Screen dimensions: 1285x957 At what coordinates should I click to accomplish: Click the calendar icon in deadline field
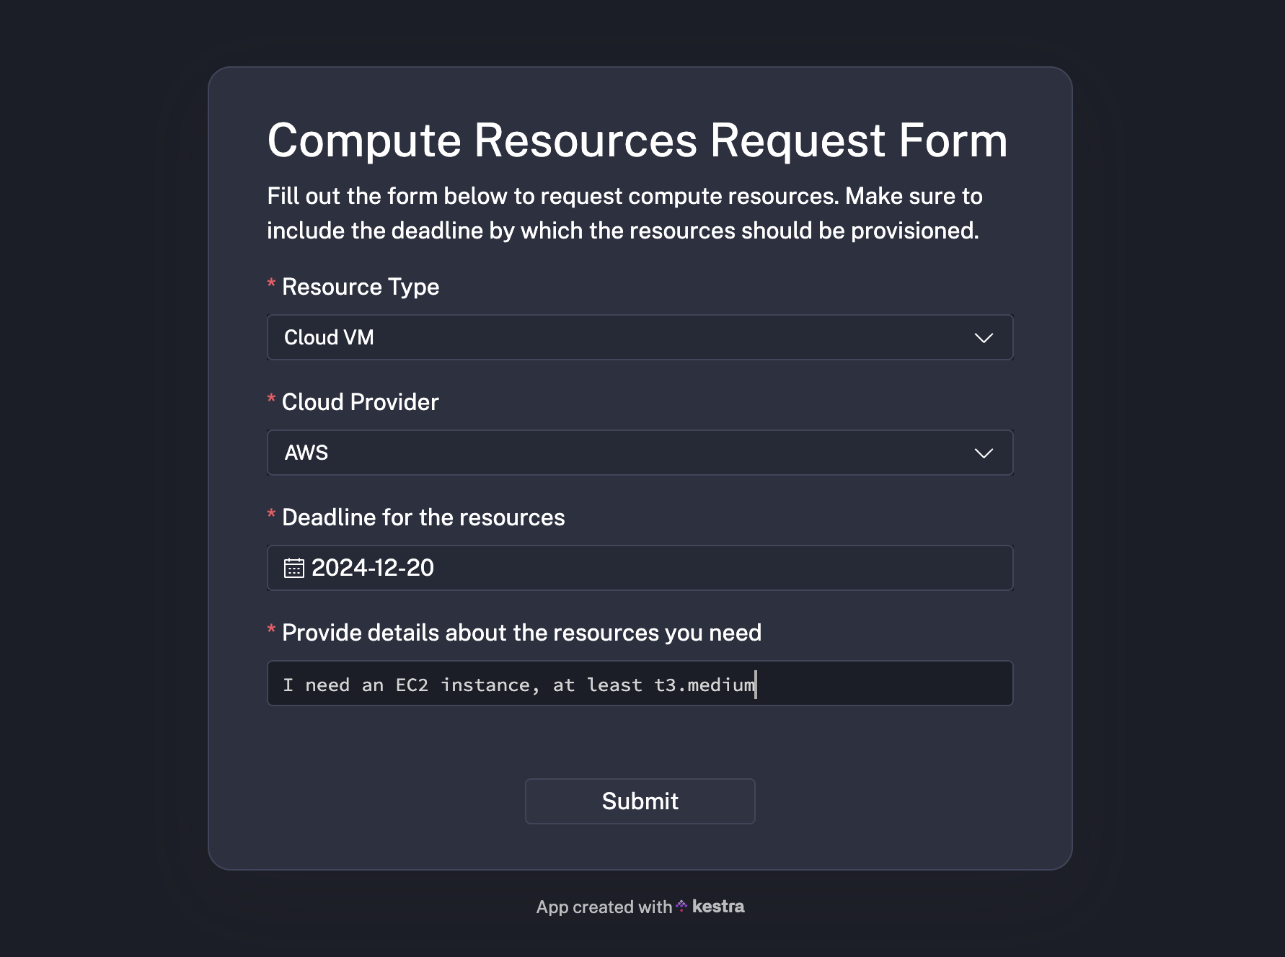pos(293,569)
